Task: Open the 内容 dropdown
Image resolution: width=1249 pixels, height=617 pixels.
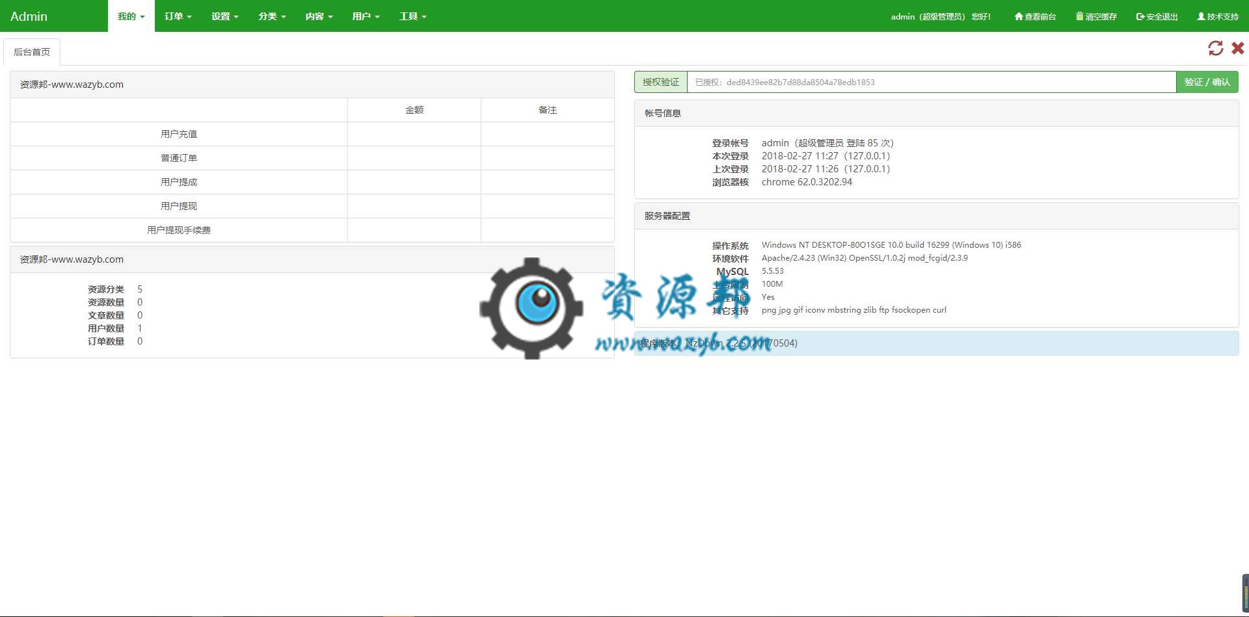Action: [x=319, y=16]
